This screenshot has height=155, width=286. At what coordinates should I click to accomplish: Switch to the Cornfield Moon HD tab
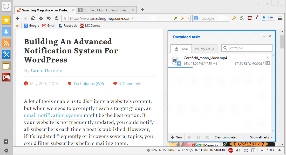point(106,10)
